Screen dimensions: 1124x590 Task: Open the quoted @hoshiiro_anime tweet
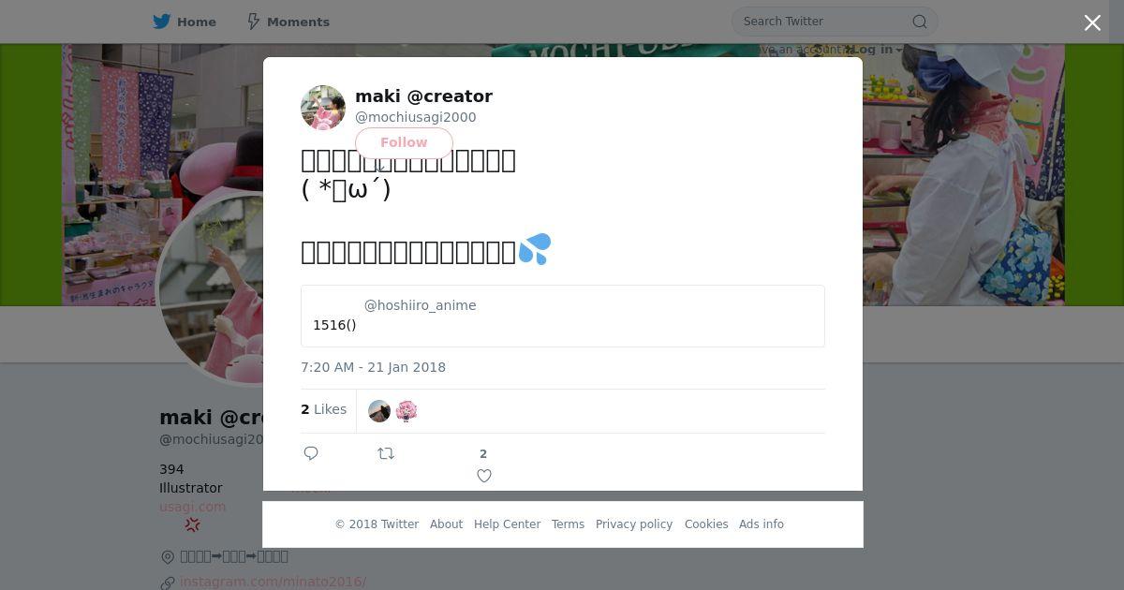(562, 316)
